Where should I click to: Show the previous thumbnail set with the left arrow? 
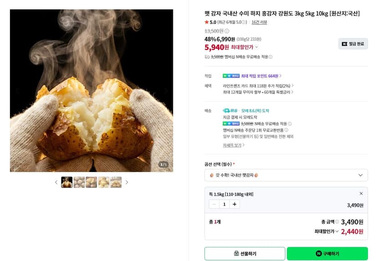coord(56,182)
